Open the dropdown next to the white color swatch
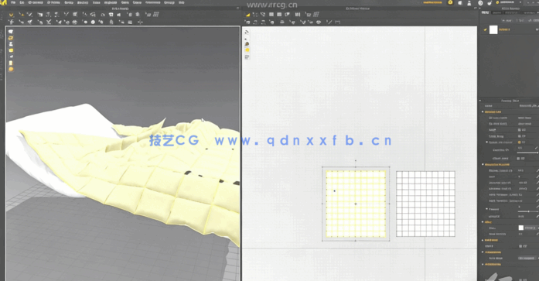 [x=531, y=228]
